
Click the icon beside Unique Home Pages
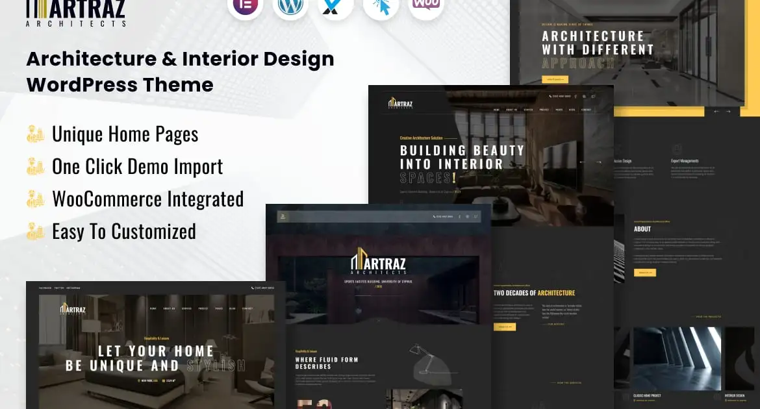[35, 134]
